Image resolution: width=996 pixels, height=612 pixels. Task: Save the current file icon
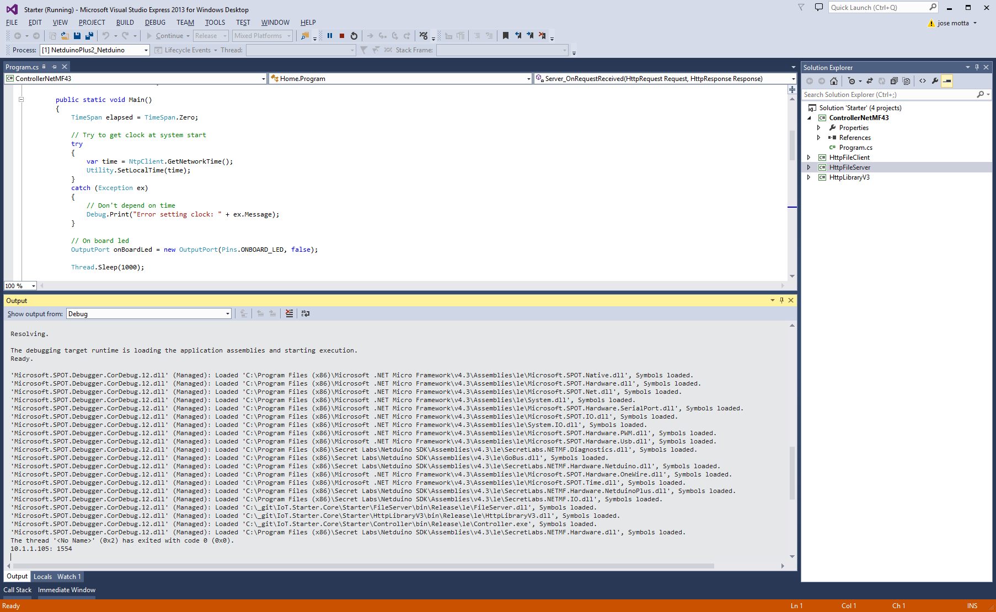tap(77, 36)
